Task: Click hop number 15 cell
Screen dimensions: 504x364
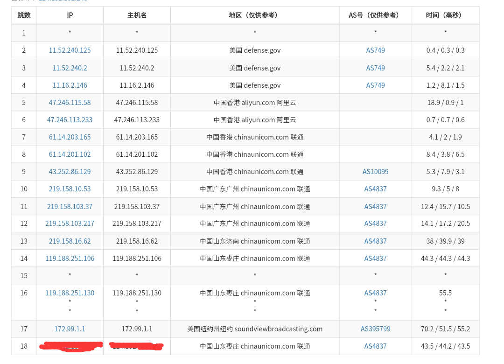Action: pyautogui.click(x=24, y=276)
